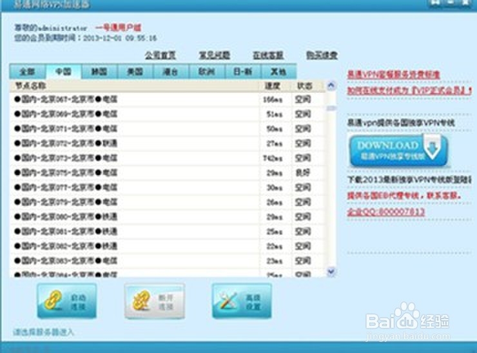
Task: Click the status message at window bottom
Action: pos(43,332)
